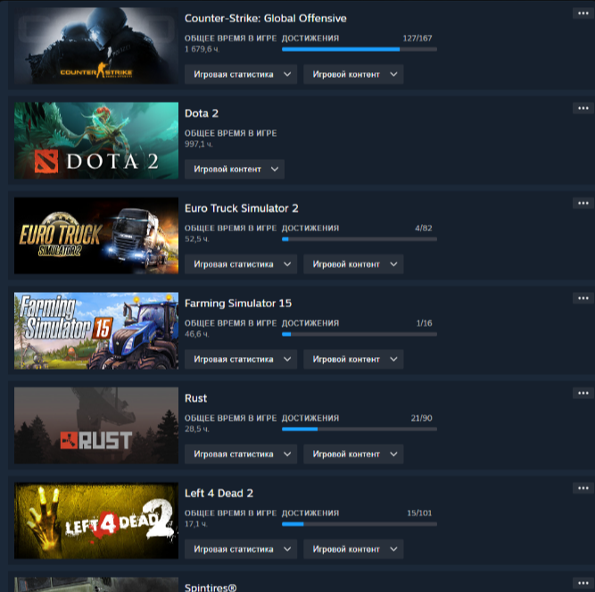Open the Rust game banner image
Viewport: 595px width, 592px height.
[96, 425]
